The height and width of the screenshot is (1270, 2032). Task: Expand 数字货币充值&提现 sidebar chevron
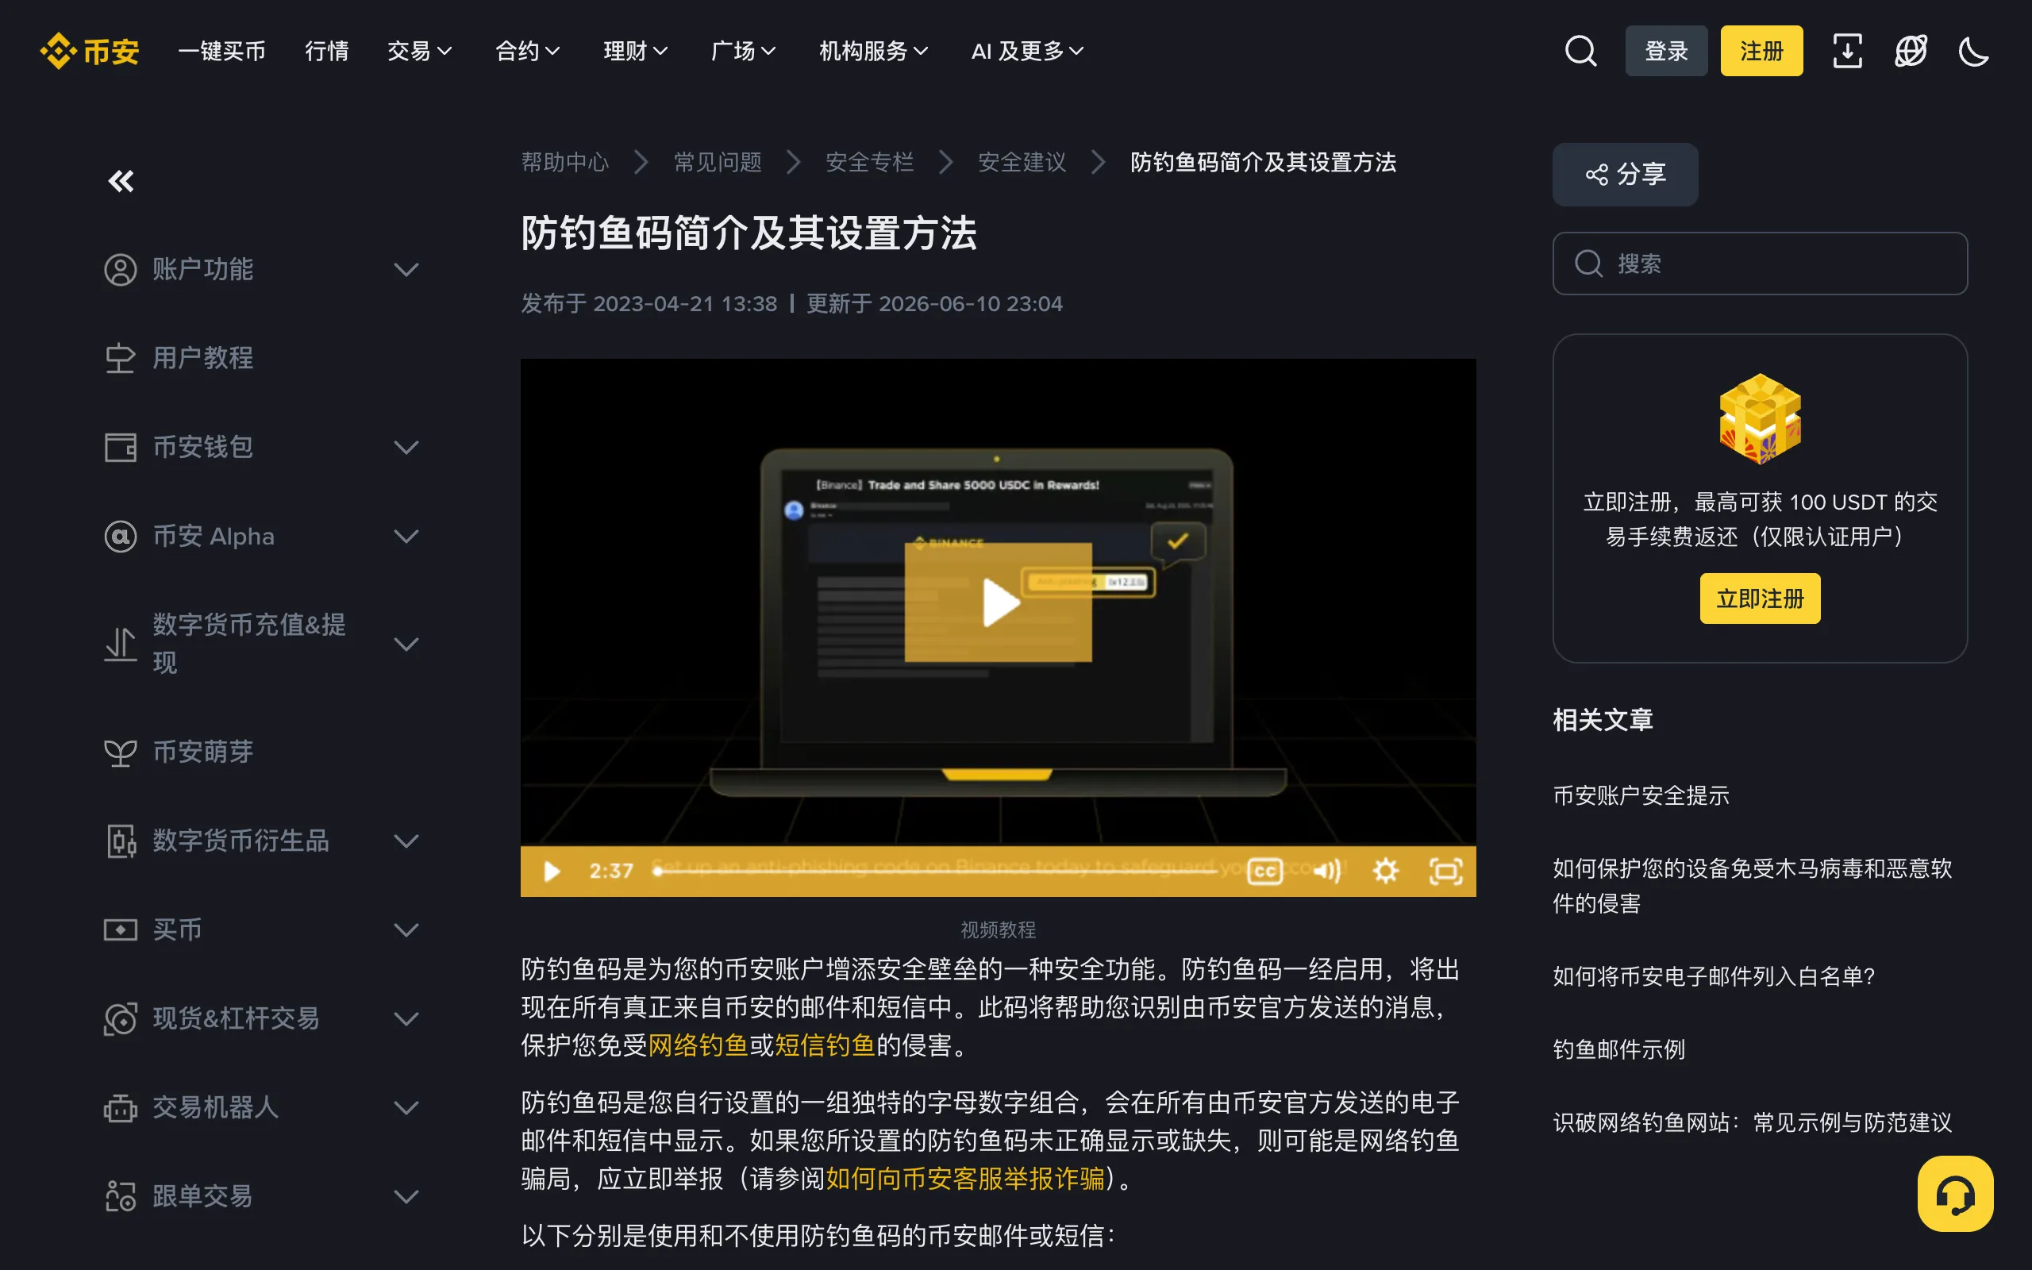[x=406, y=645]
